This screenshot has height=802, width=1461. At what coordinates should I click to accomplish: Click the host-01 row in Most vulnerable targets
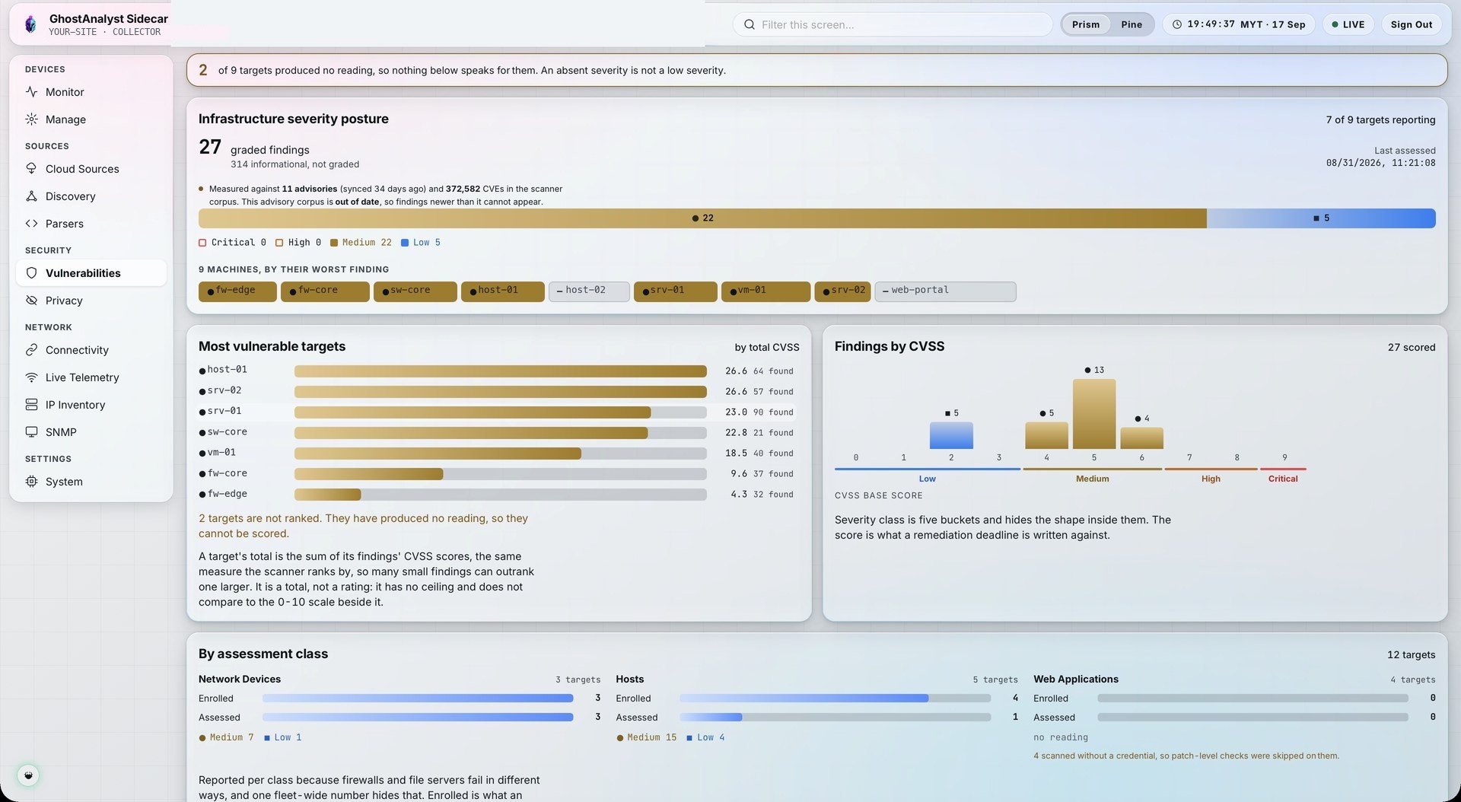(x=498, y=371)
